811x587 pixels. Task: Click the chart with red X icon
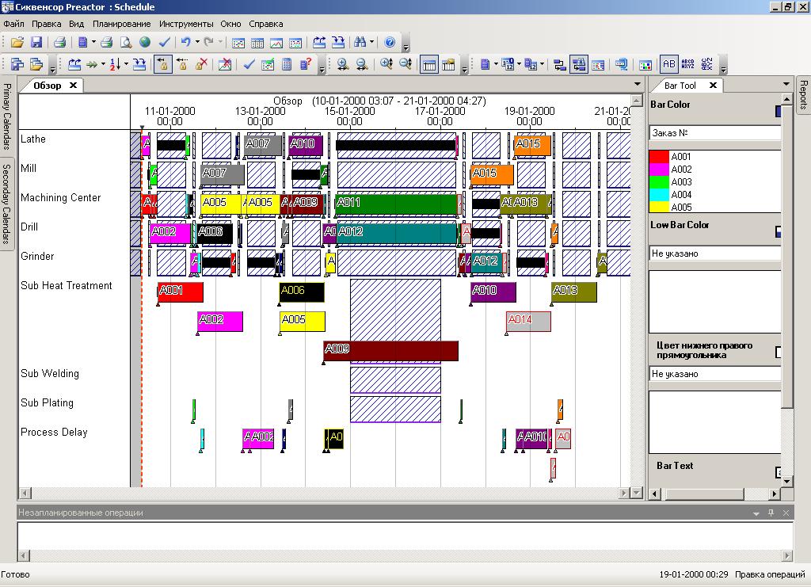224,65
